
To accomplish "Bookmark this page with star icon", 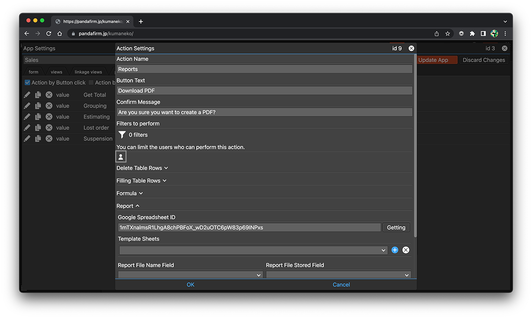I will tap(448, 34).
